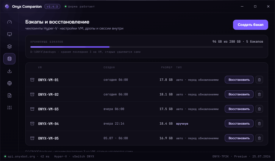Select the ONYX-VM-03 row name
The width and height of the screenshot is (275, 161).
[48, 109]
